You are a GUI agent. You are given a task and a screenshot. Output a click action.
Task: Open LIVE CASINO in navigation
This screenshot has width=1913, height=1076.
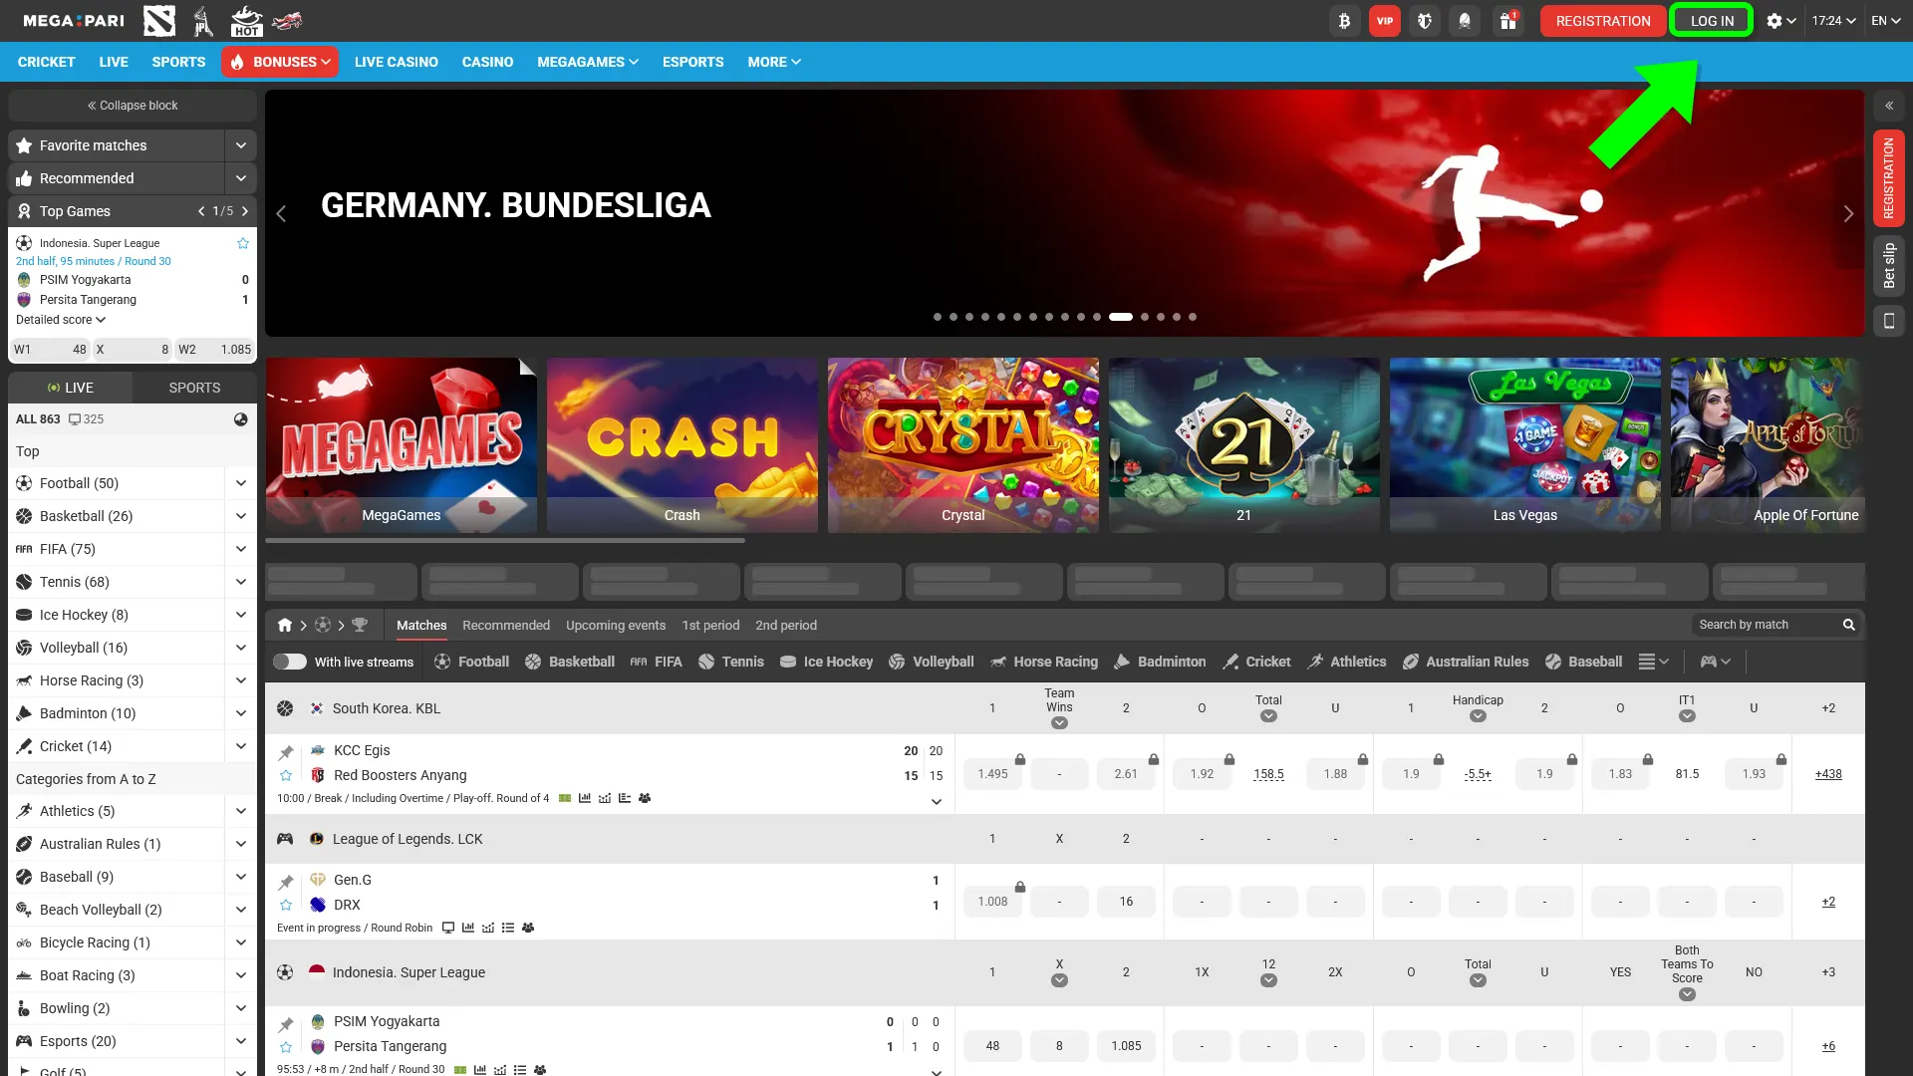(397, 62)
